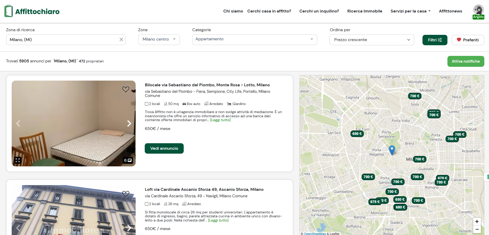
Task: Click the blue location pin on map
Action: click(x=392, y=150)
